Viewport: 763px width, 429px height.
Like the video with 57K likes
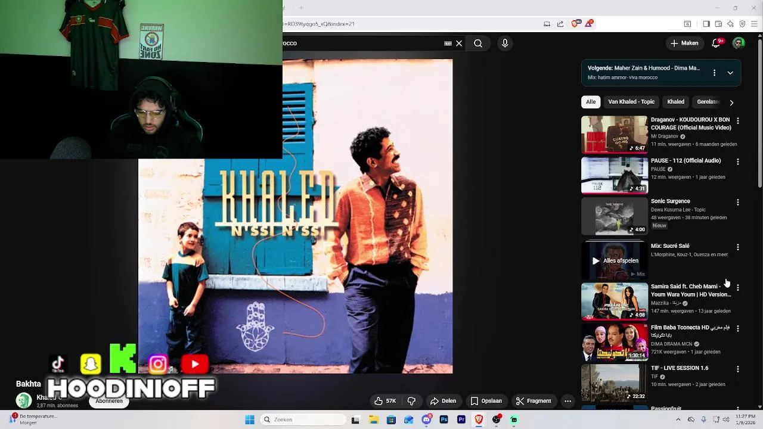(385, 401)
